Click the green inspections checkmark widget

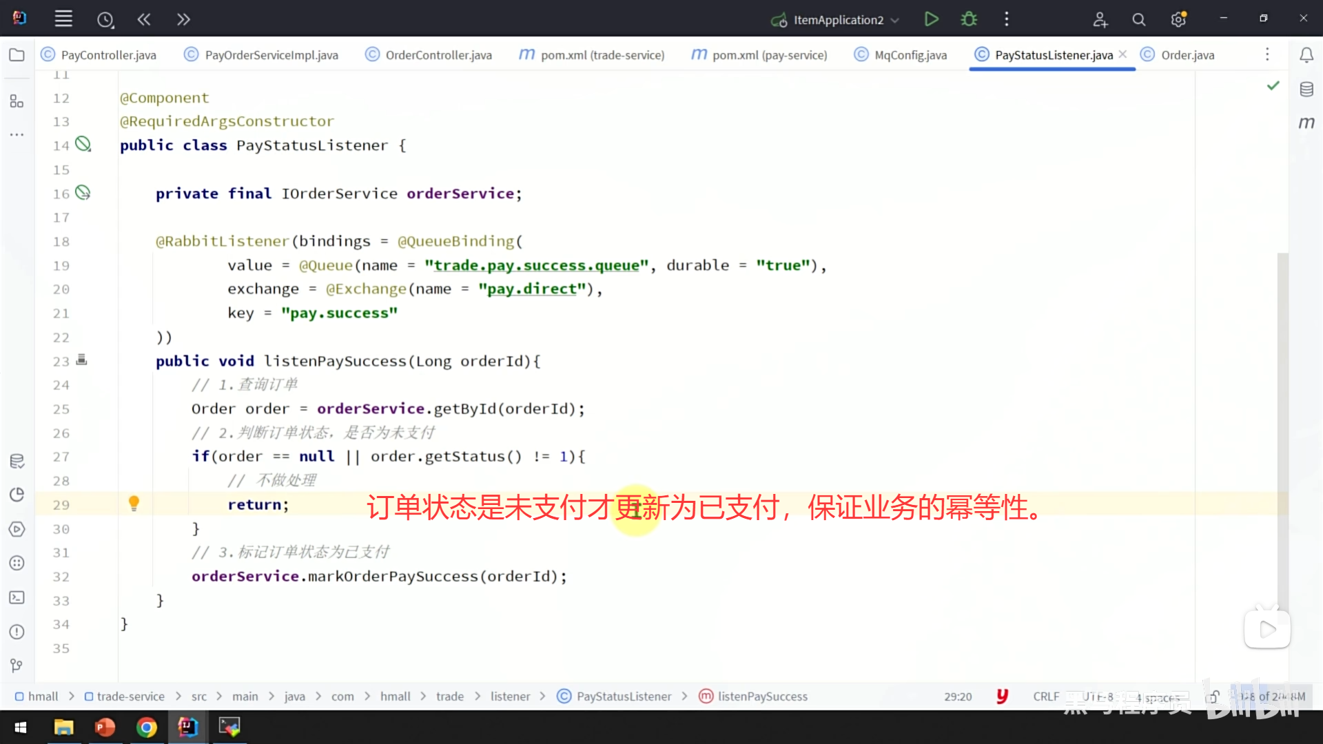1273,85
